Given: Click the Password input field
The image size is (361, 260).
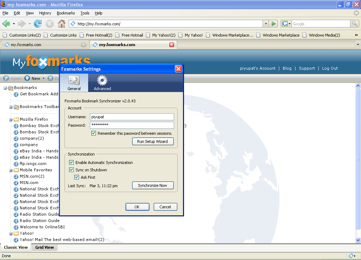Looking at the screenshot, I should coord(132,125).
